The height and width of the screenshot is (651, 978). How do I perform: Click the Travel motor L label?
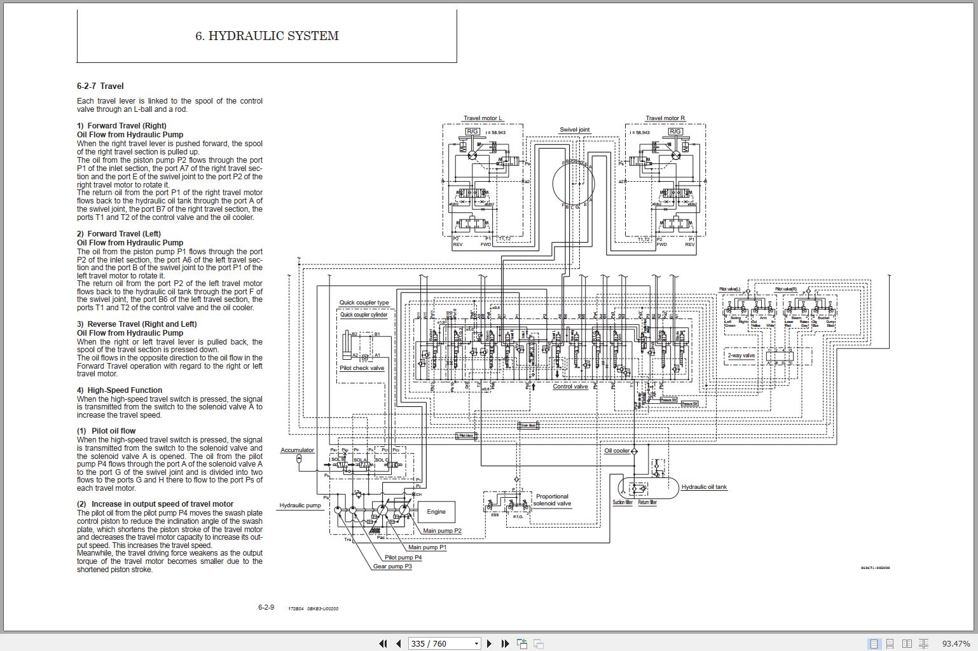(x=483, y=118)
